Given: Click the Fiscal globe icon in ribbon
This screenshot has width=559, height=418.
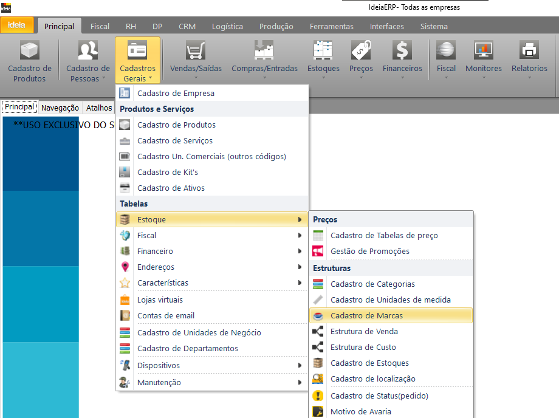Looking at the screenshot, I should [446, 50].
